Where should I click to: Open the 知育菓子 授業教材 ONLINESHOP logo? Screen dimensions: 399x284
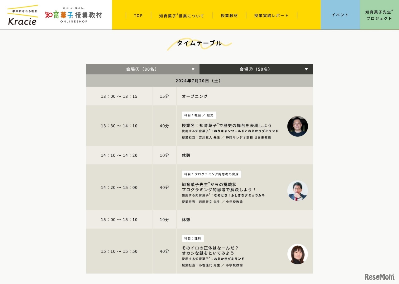point(74,15)
